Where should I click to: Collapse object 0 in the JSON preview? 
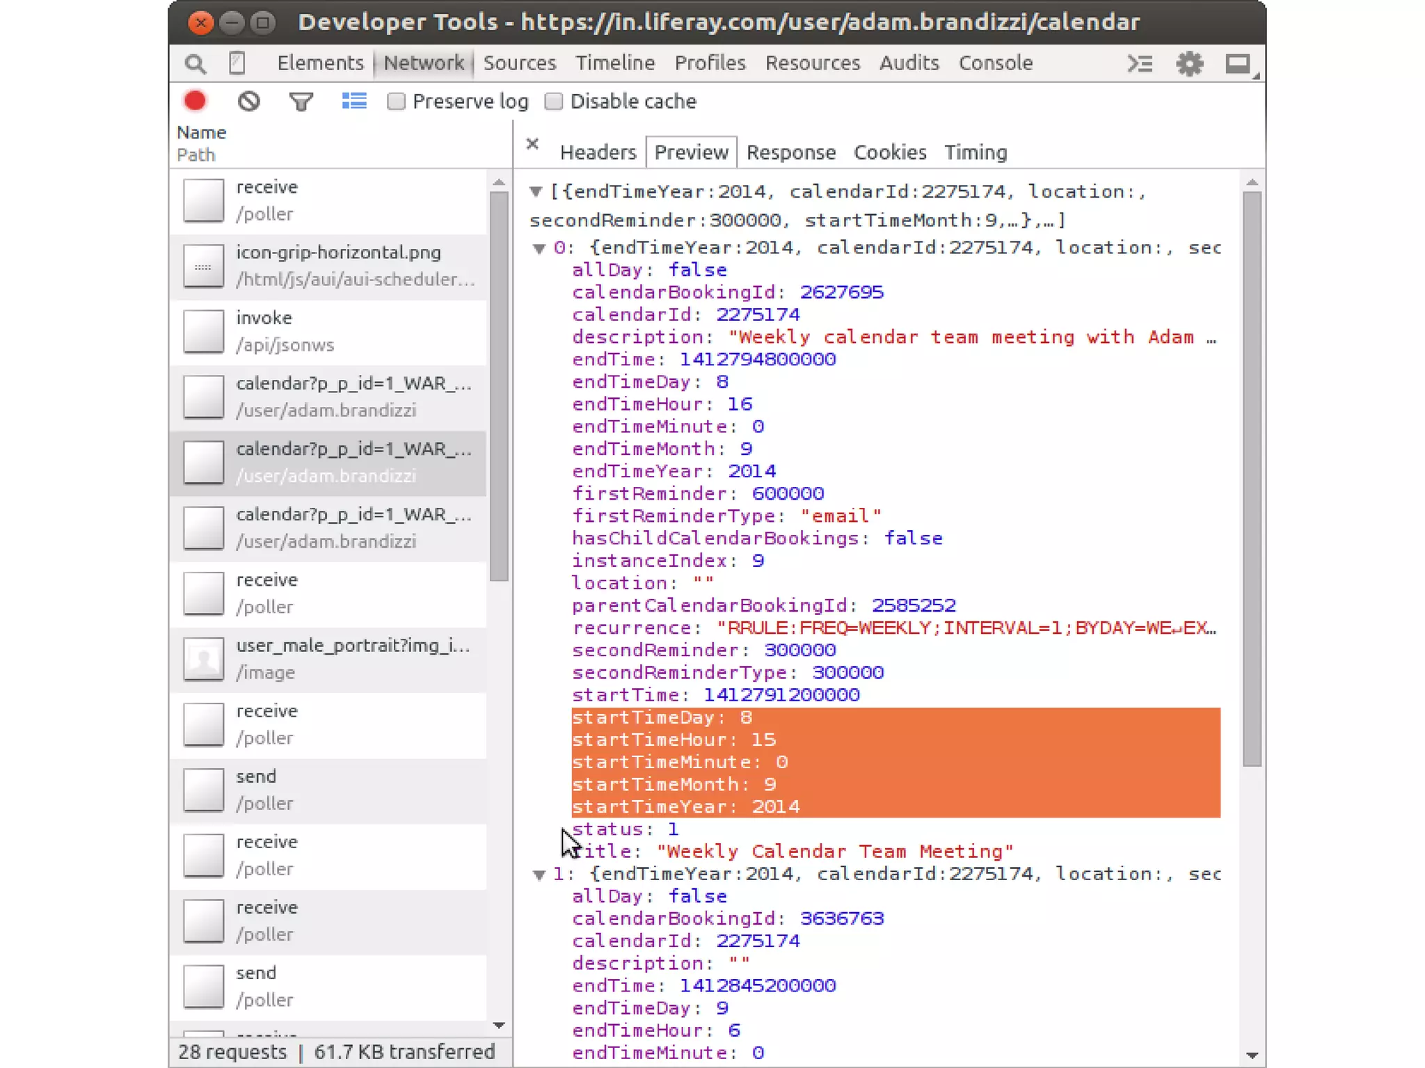(539, 248)
